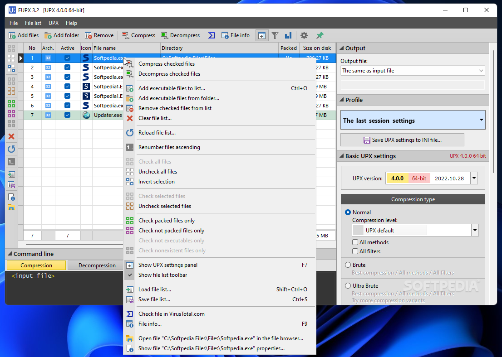Open the File list menu
Image resolution: width=502 pixels, height=357 pixels.
[x=33, y=23]
